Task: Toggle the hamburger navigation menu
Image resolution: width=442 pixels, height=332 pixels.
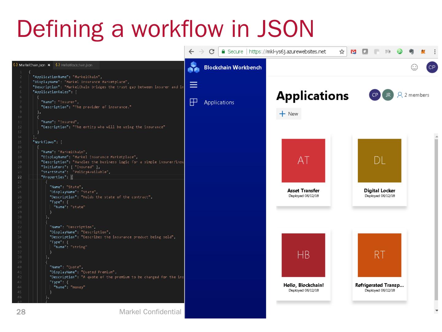Action: (194, 85)
